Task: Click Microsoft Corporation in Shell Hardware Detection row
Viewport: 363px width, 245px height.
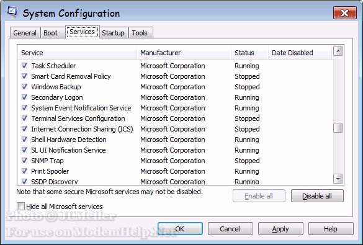Action: [173, 140]
